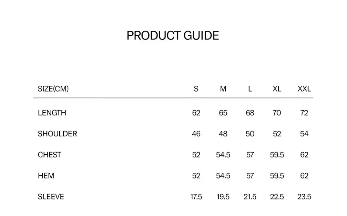Click the L size column header
Viewport: 347px width, 216px height.
pos(250,89)
